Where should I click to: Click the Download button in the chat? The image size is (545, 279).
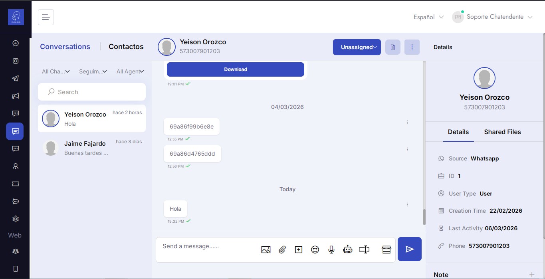tap(235, 69)
